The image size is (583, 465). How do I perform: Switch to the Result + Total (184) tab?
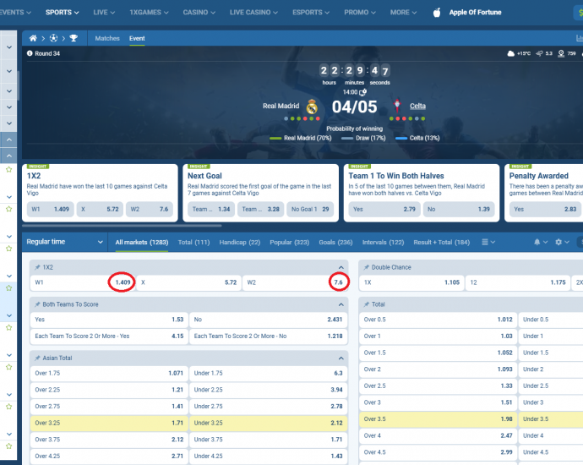pos(441,242)
